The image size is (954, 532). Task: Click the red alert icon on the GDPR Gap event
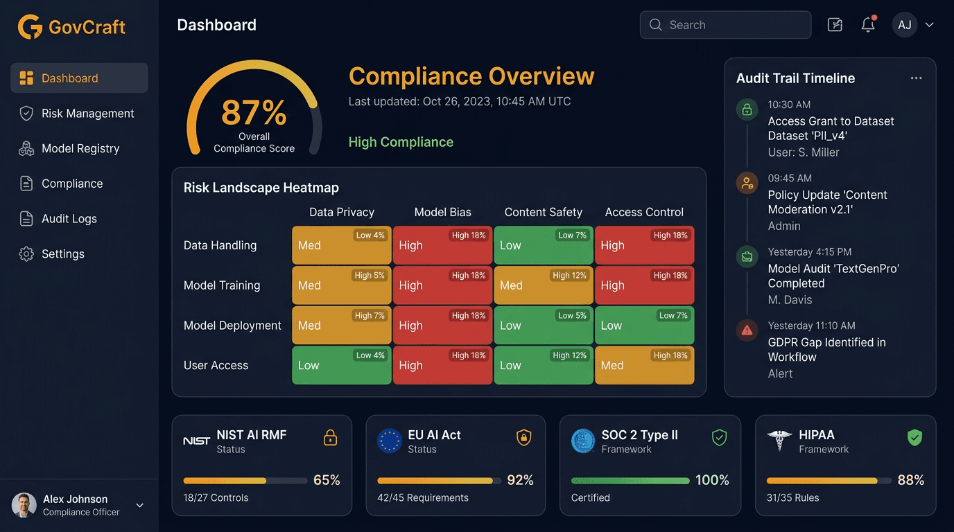[747, 330]
